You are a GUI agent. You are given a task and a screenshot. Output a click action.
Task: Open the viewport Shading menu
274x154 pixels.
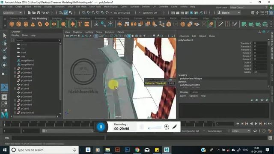click(77, 32)
